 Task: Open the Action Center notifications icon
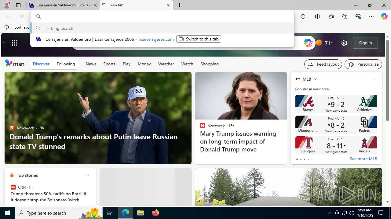tap(381, 213)
